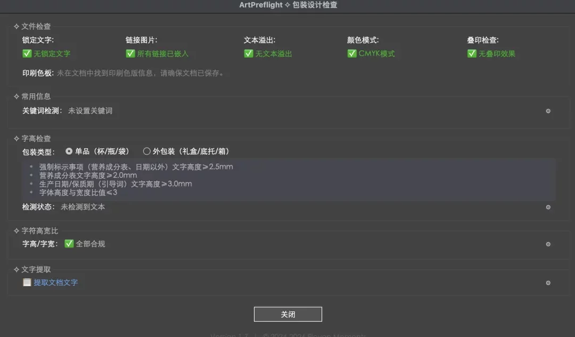Open settings gear for 文字提取 row
This screenshot has width=575, height=337.
pyautogui.click(x=548, y=283)
